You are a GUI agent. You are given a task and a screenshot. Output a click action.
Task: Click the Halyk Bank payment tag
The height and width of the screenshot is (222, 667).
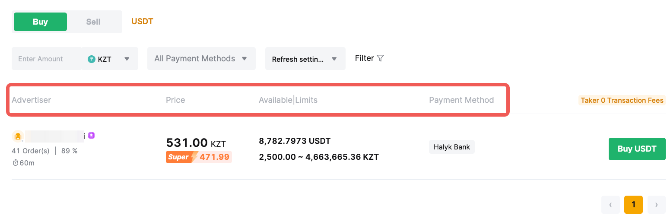(x=451, y=147)
